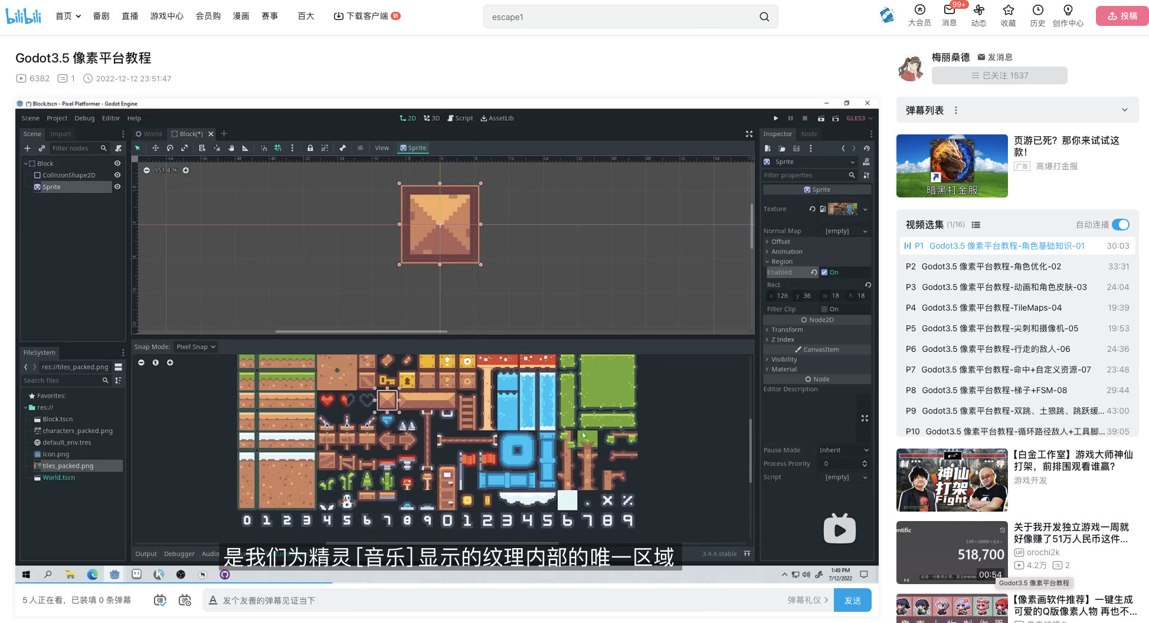Play the edited scene clapper icon
The width and height of the screenshot is (1149, 623).
point(821,118)
